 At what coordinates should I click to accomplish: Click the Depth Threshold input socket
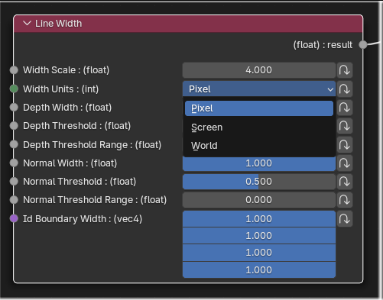14,126
